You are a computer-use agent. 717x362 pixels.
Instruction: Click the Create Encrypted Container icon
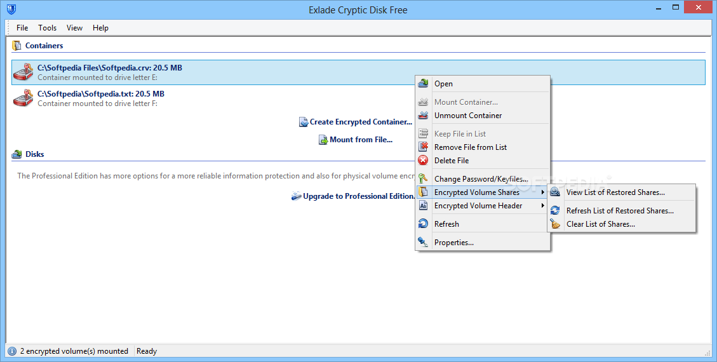tap(303, 122)
